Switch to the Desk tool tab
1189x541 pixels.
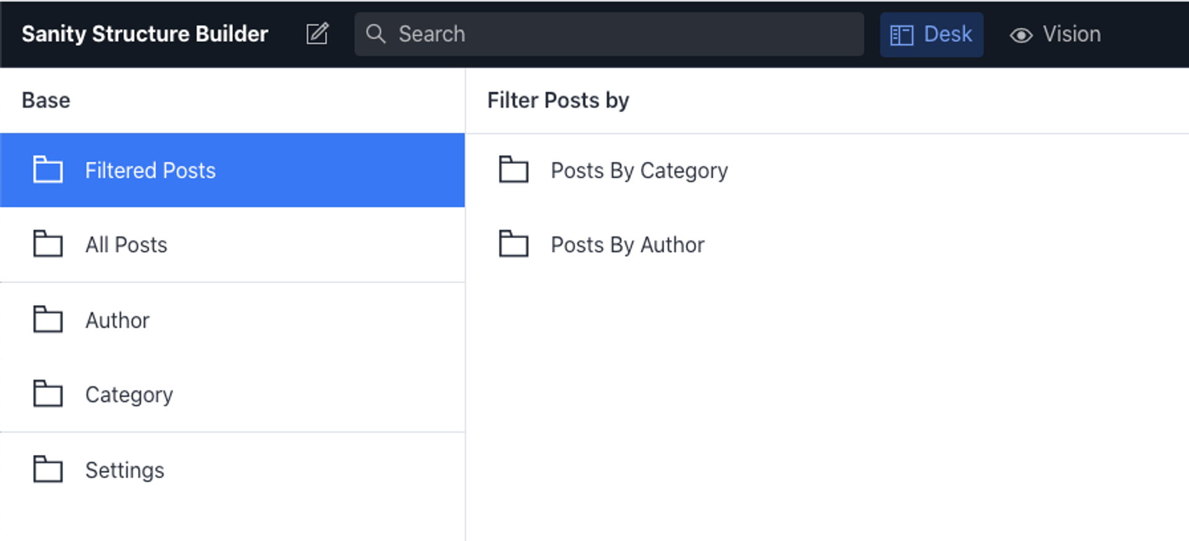pyautogui.click(x=931, y=35)
